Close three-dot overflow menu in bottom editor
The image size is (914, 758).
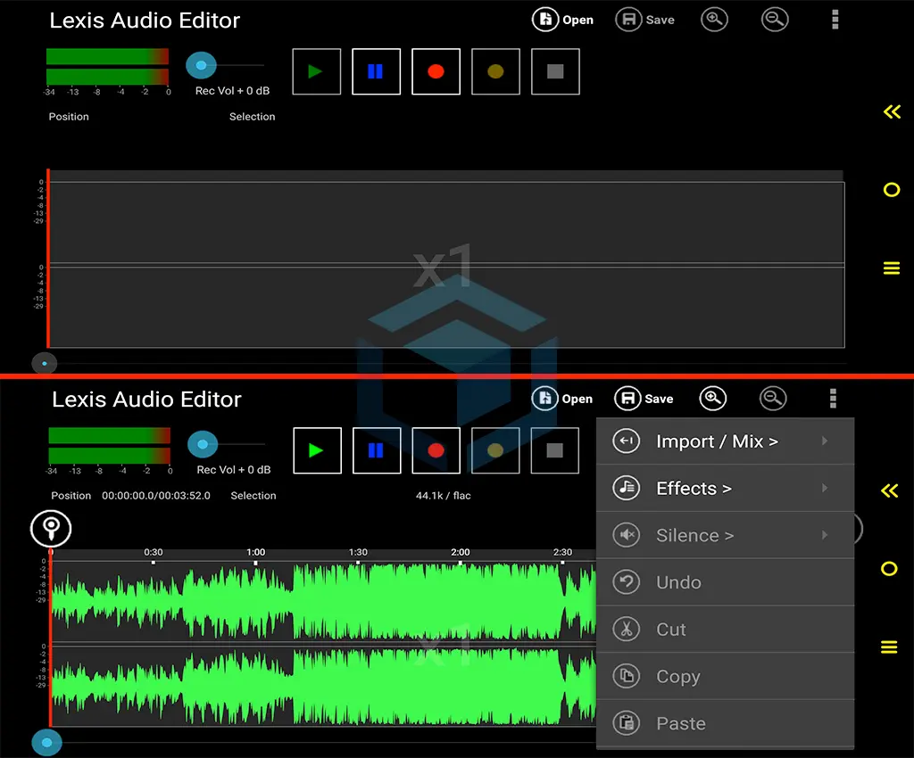tap(833, 399)
